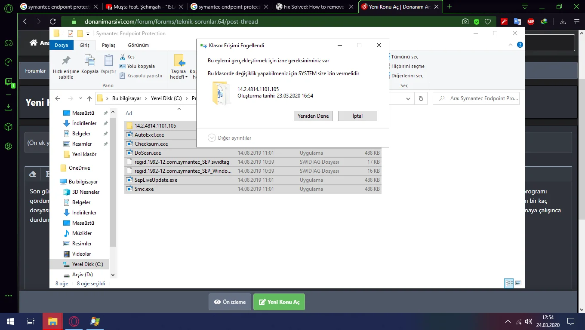Switch Explorer to large icons view

[x=518, y=283]
